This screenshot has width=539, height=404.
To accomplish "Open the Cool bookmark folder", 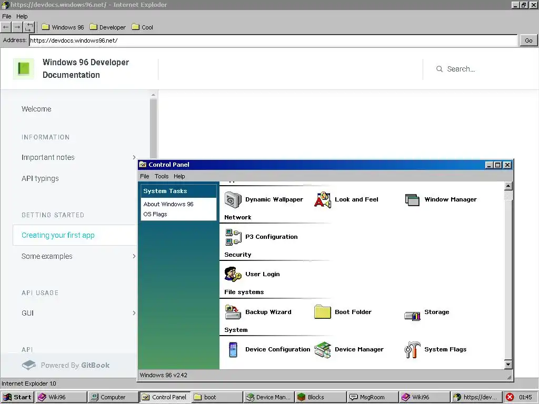I will [142, 27].
